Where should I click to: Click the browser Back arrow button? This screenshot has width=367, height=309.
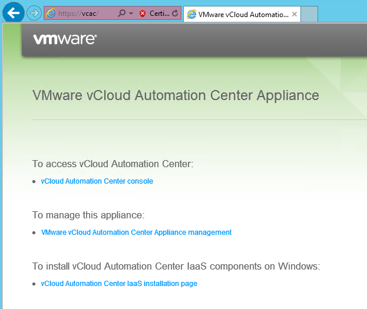pyautogui.click(x=13, y=12)
